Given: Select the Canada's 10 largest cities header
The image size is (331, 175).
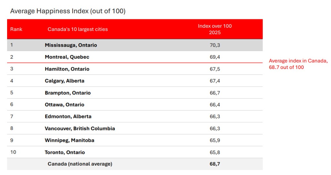Looking at the screenshot, I should (x=78, y=29).
